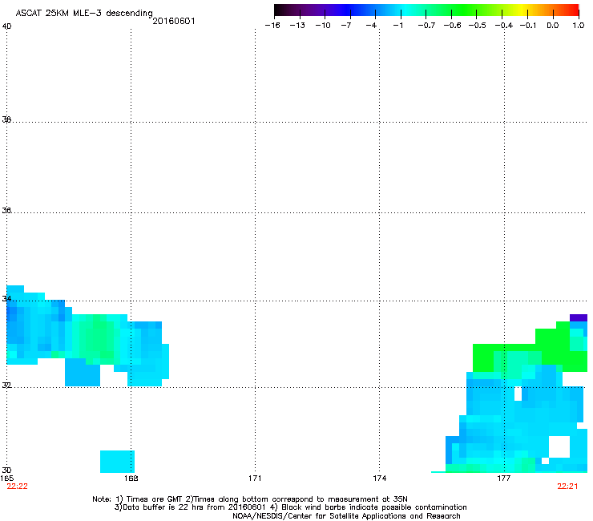Screen dimensions: 593x521
Task: Click the purple section of the color bar
Action: (x=321, y=10)
